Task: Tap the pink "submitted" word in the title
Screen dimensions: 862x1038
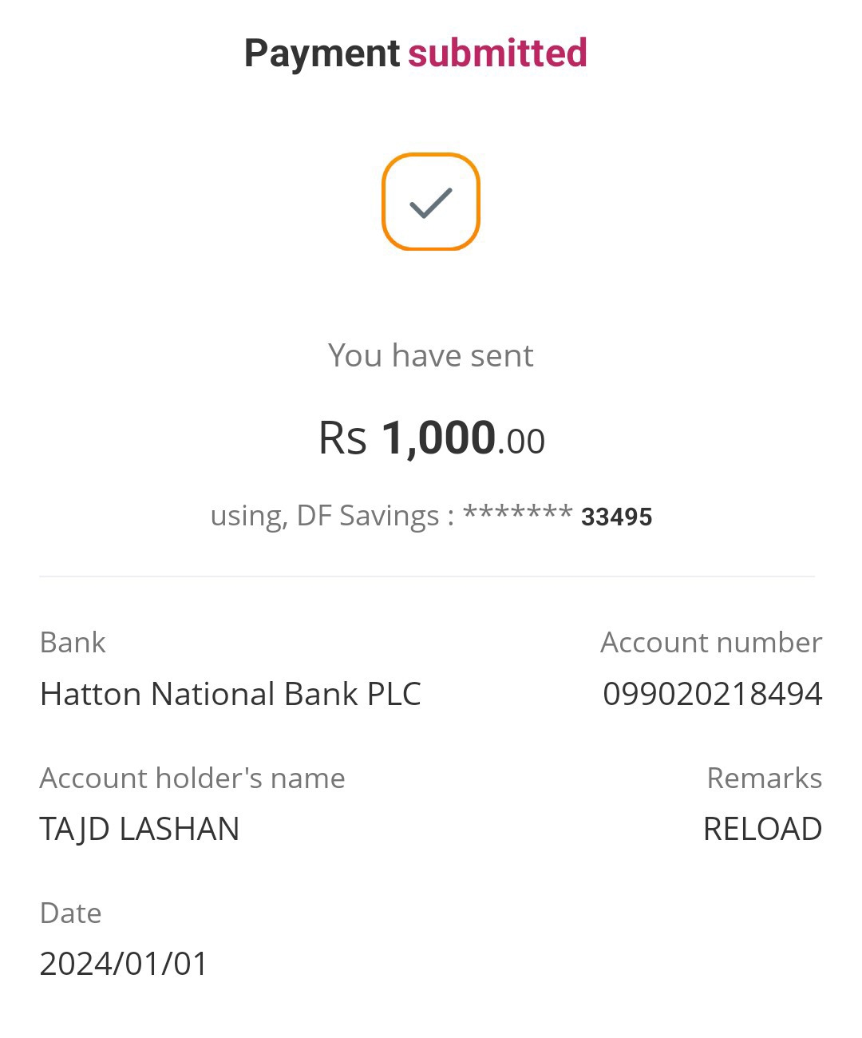Action: (x=497, y=53)
